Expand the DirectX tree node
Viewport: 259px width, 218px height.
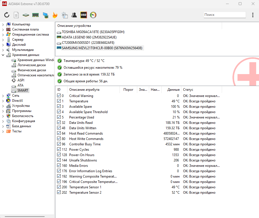[3, 101]
